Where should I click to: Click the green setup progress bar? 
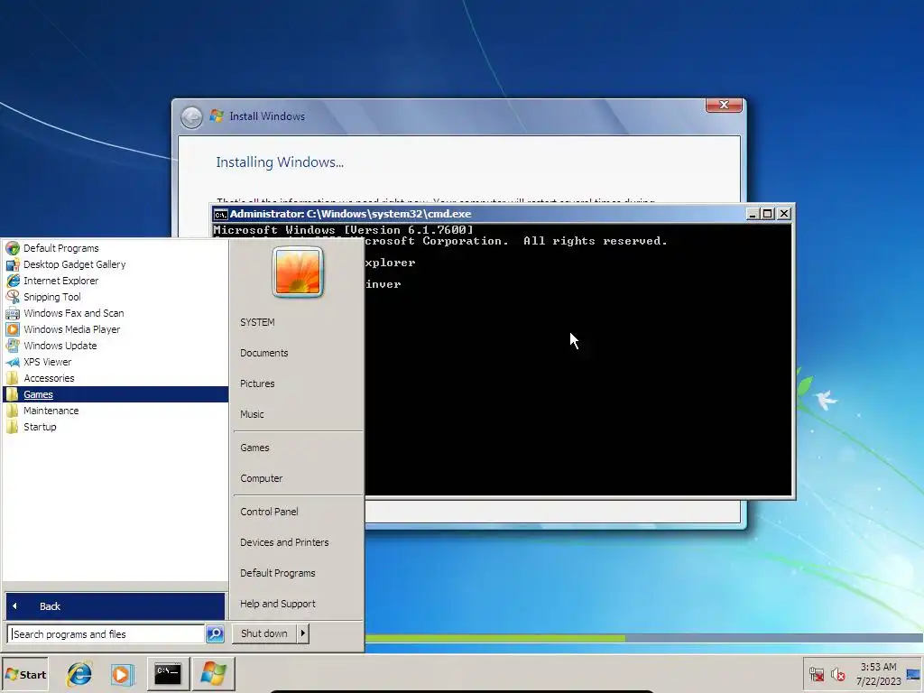495,638
